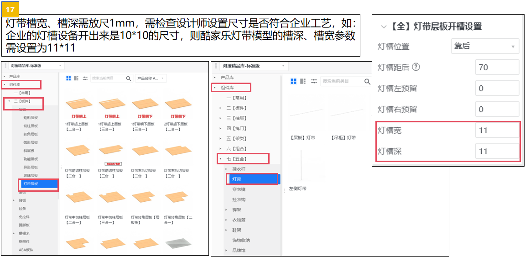Open the 灯槽位置 dropdown showing 靠后

[x=485, y=46]
